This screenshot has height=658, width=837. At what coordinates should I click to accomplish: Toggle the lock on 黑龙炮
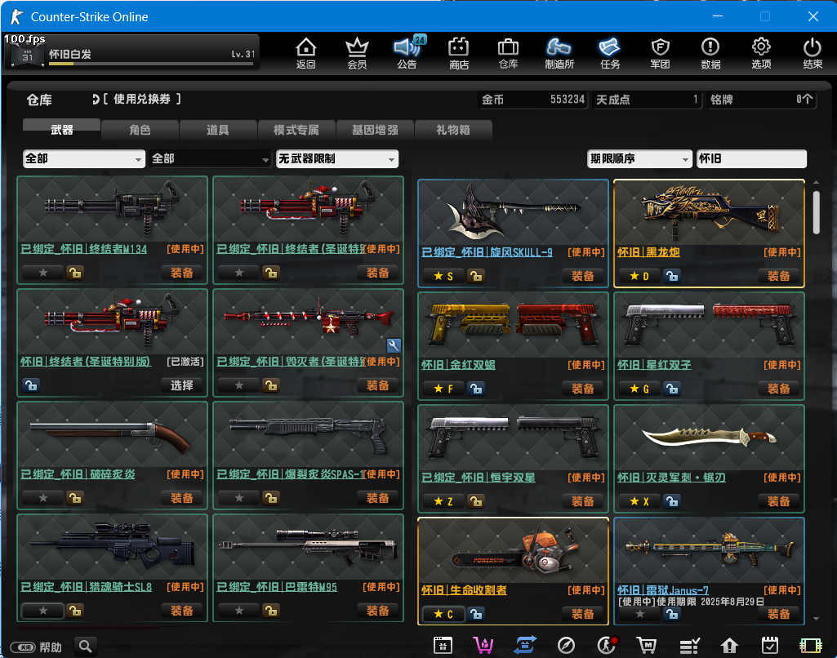tap(672, 276)
